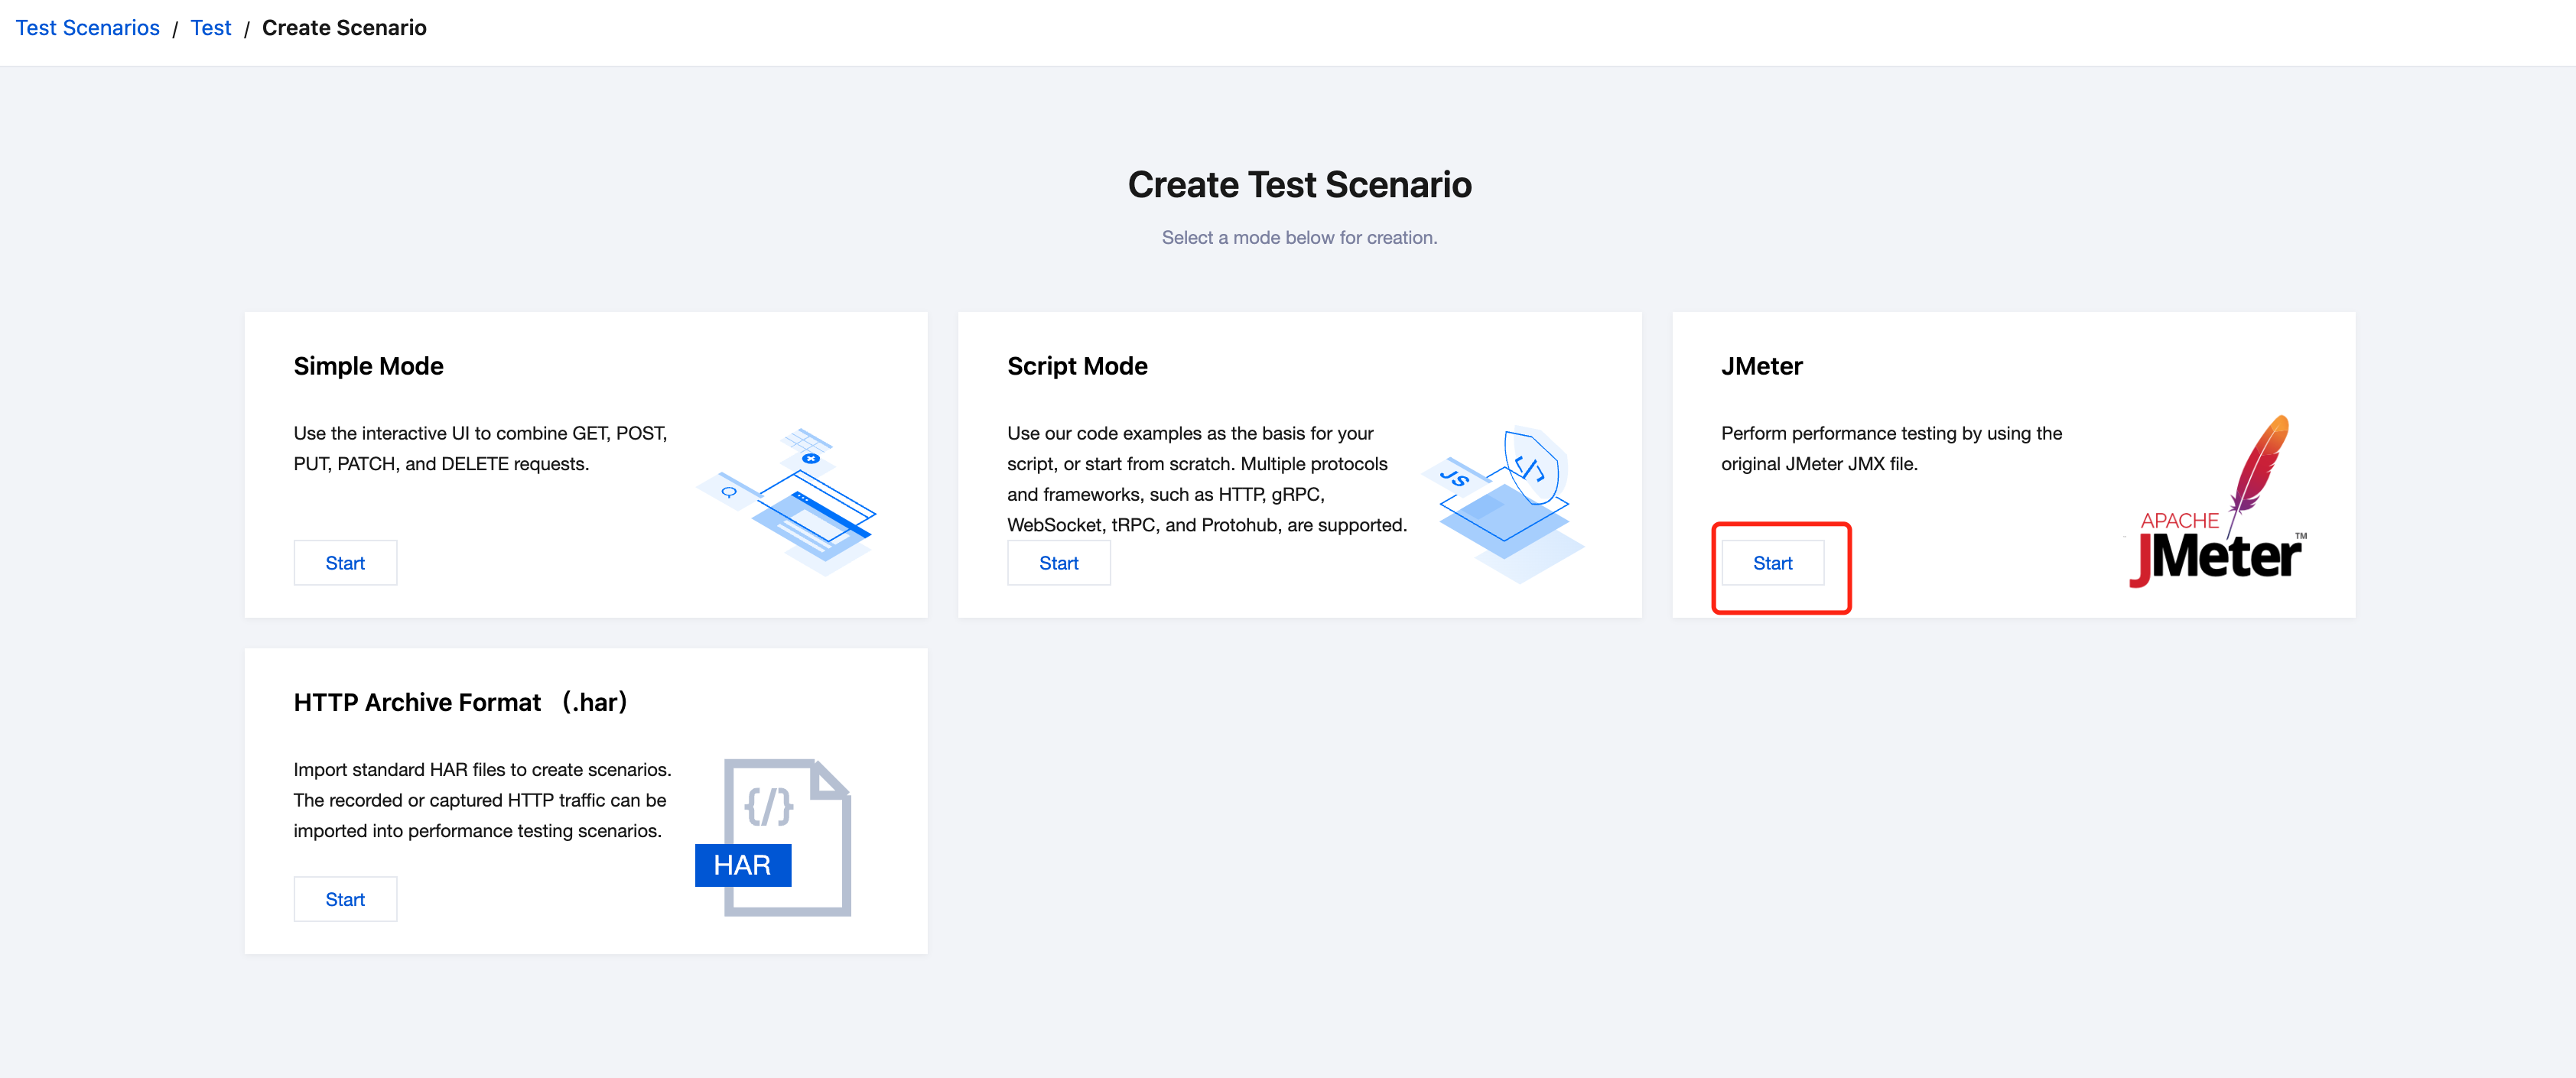Click the Create Test Scenario heading
The height and width of the screenshot is (1078, 2576).
click(x=1299, y=185)
